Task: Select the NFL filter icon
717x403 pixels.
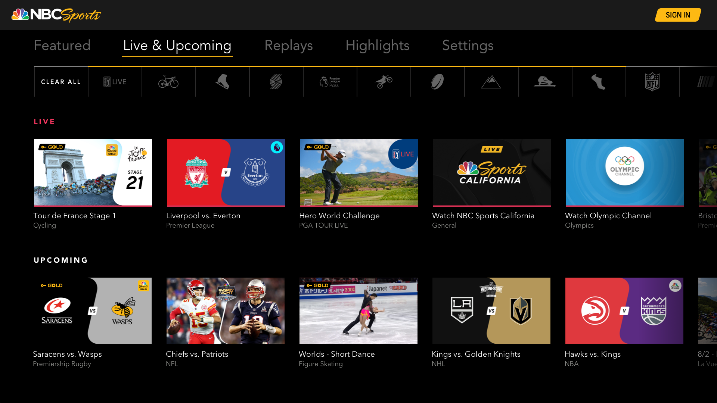Action: click(652, 82)
